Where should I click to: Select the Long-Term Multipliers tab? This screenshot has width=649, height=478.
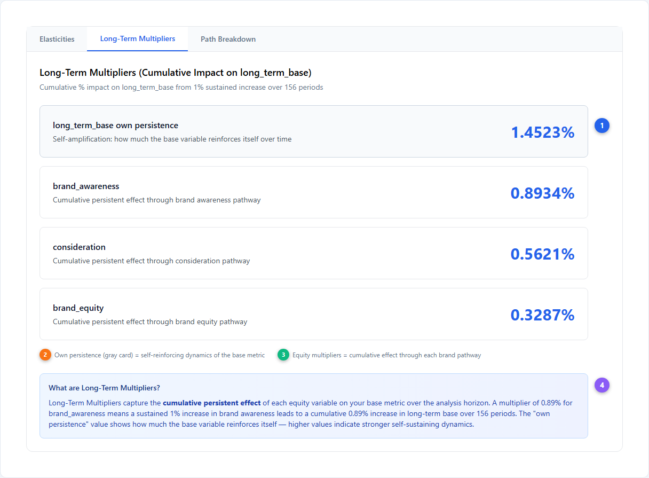(138, 38)
